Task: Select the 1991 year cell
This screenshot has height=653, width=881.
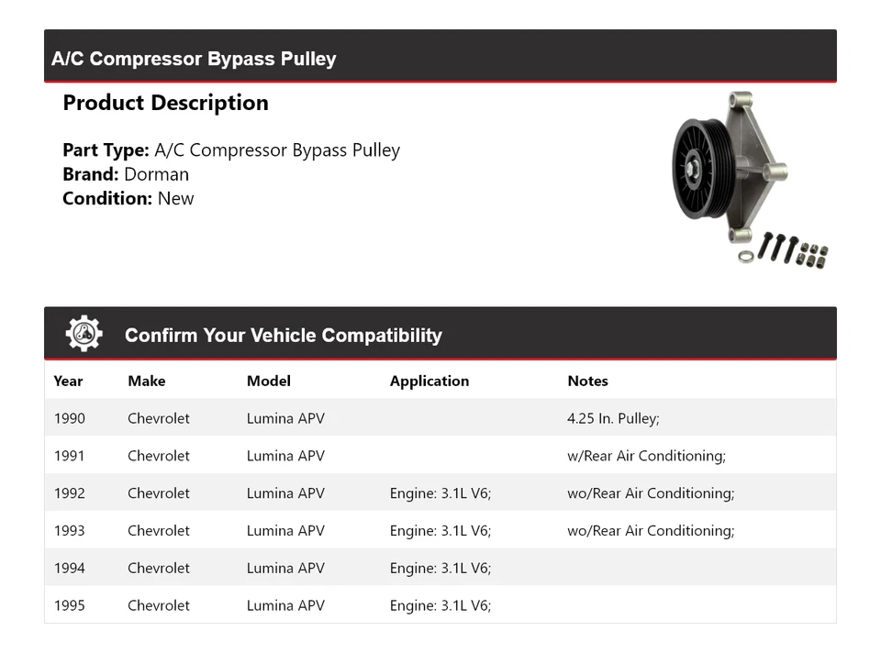Action: click(69, 456)
